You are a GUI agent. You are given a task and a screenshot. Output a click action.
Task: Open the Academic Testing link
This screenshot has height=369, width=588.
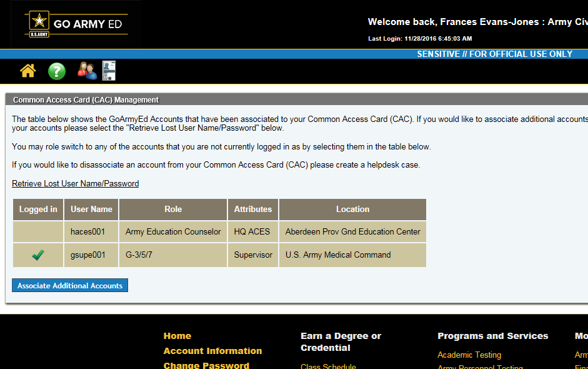(469, 355)
